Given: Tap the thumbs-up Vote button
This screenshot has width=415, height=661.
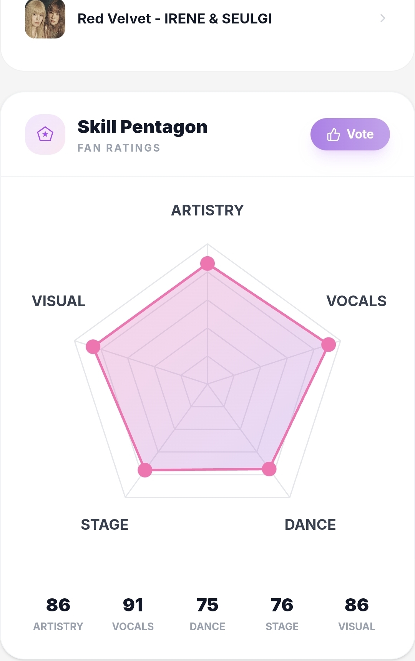Looking at the screenshot, I should coord(350,134).
